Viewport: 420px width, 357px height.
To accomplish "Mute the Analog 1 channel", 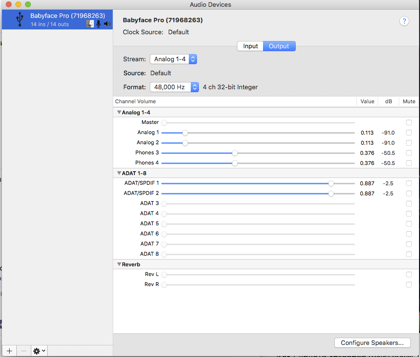I will point(409,133).
